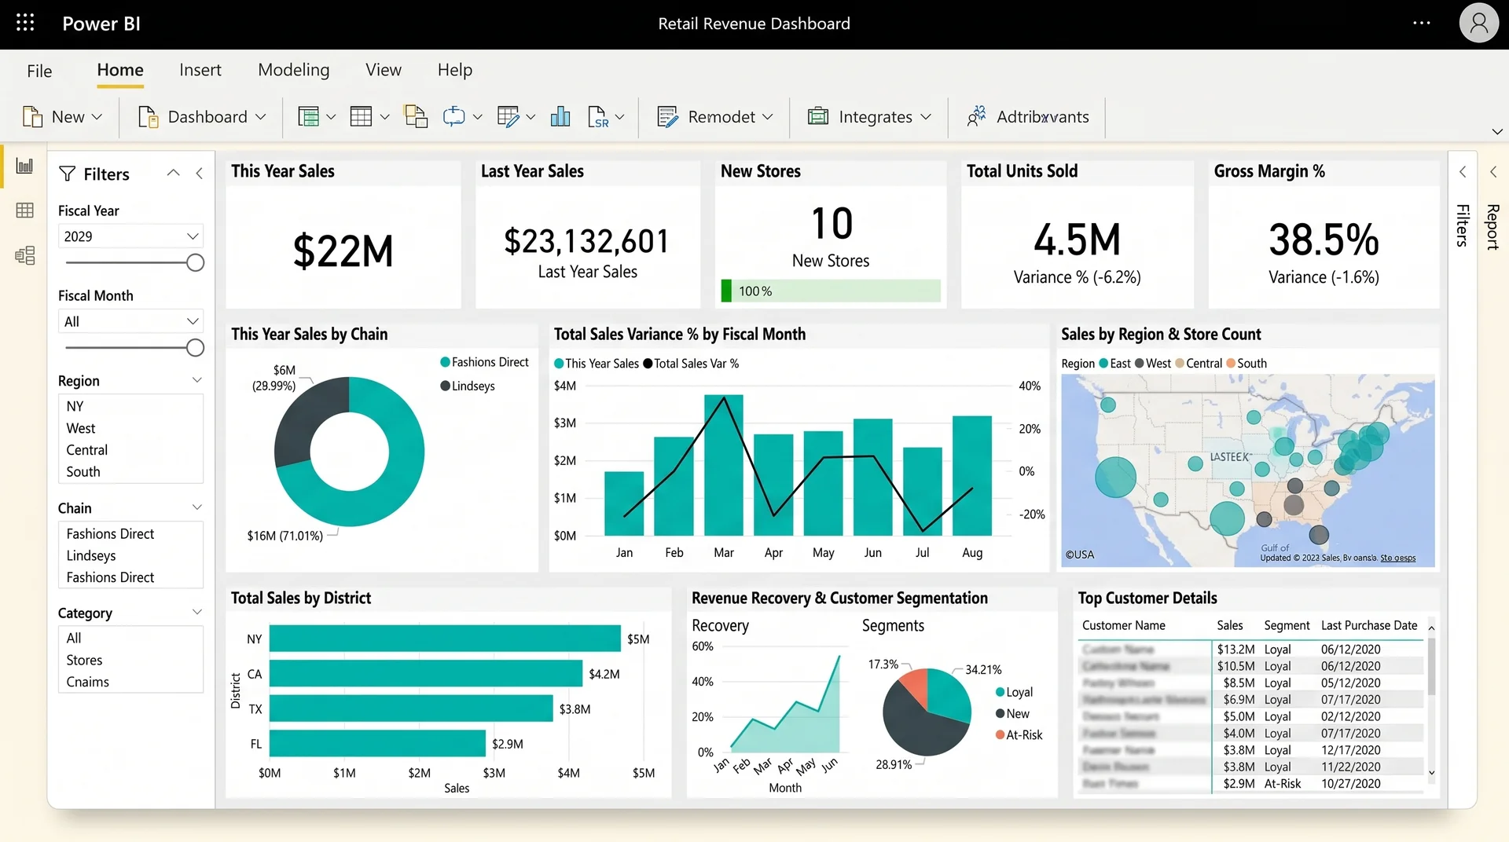This screenshot has width=1509, height=842.
Task: Collapse the Chain filter section
Action: tap(197, 507)
